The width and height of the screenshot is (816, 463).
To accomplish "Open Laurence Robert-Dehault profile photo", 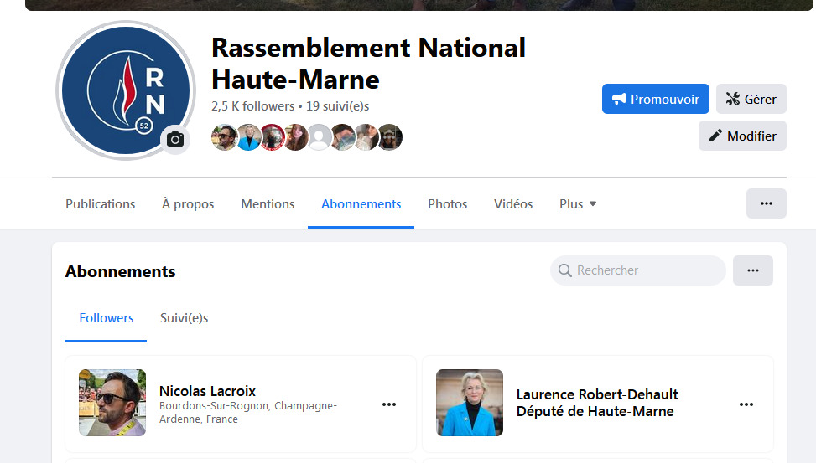I will 470,403.
